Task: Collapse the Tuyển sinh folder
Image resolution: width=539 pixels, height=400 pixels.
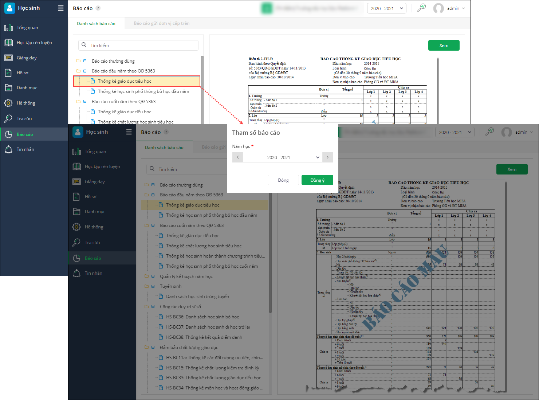Action: coord(153,286)
